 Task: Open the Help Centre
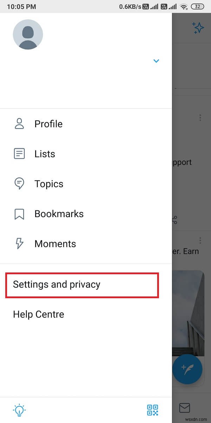pyautogui.click(x=38, y=314)
